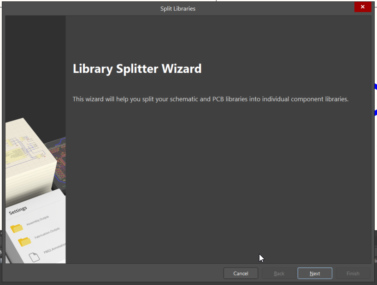Cancel the Library Splitter Wizard
The image size is (377, 285).
(x=241, y=273)
